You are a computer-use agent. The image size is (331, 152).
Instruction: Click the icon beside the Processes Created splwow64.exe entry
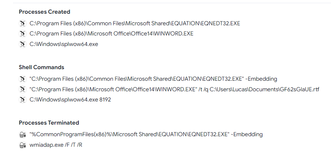[x=23, y=44]
